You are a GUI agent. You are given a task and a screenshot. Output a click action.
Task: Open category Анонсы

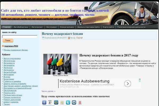tap(7, 77)
